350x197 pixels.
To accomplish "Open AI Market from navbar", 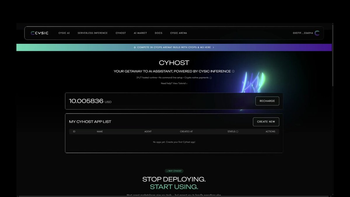I will [x=140, y=33].
